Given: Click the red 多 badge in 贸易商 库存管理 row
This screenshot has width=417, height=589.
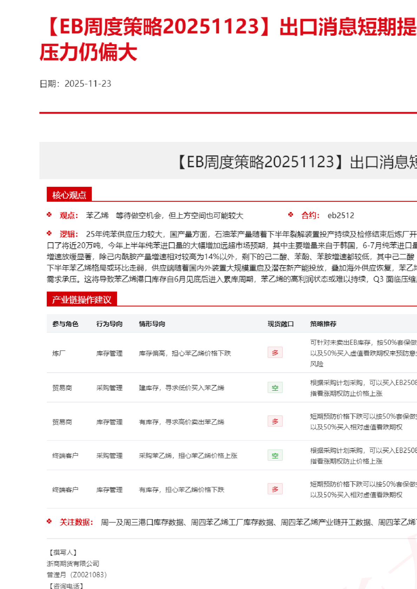Looking at the screenshot, I should coord(275,421).
